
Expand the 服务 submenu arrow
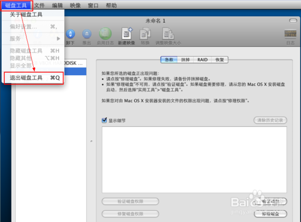click(58, 39)
